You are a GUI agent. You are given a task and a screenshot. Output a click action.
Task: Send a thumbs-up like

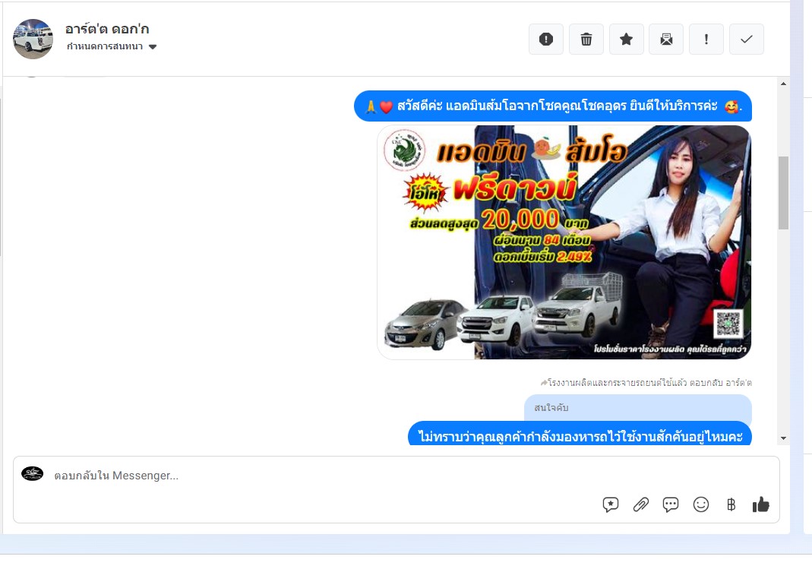coord(760,504)
